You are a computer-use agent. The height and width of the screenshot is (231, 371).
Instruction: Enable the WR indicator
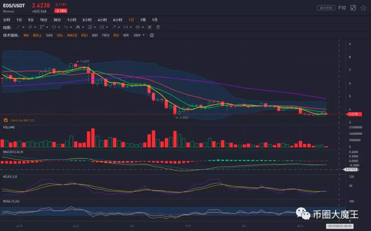(126, 35)
